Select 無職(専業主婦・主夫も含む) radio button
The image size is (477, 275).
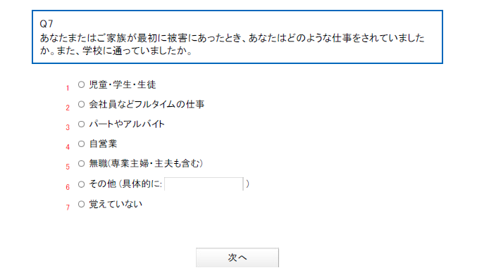[81, 163]
